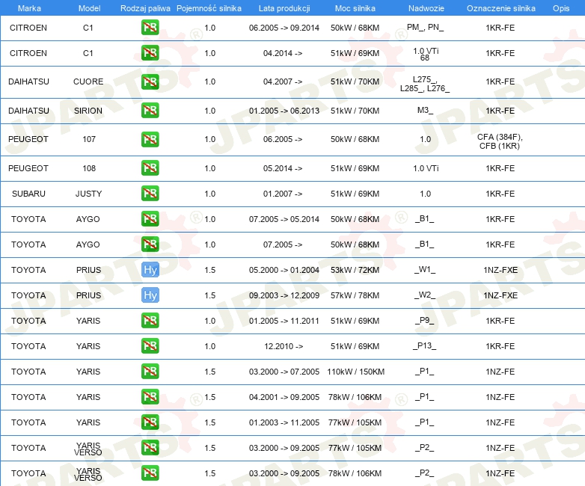The width and height of the screenshot is (585, 486).
Task: Click the petrol icon for Peugeot 108
Action: tap(150, 167)
